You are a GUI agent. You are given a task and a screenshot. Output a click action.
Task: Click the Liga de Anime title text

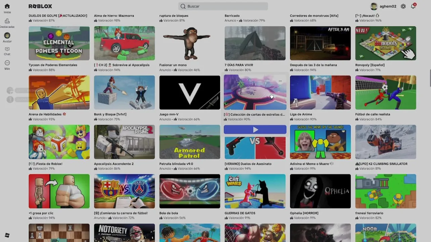(301, 115)
